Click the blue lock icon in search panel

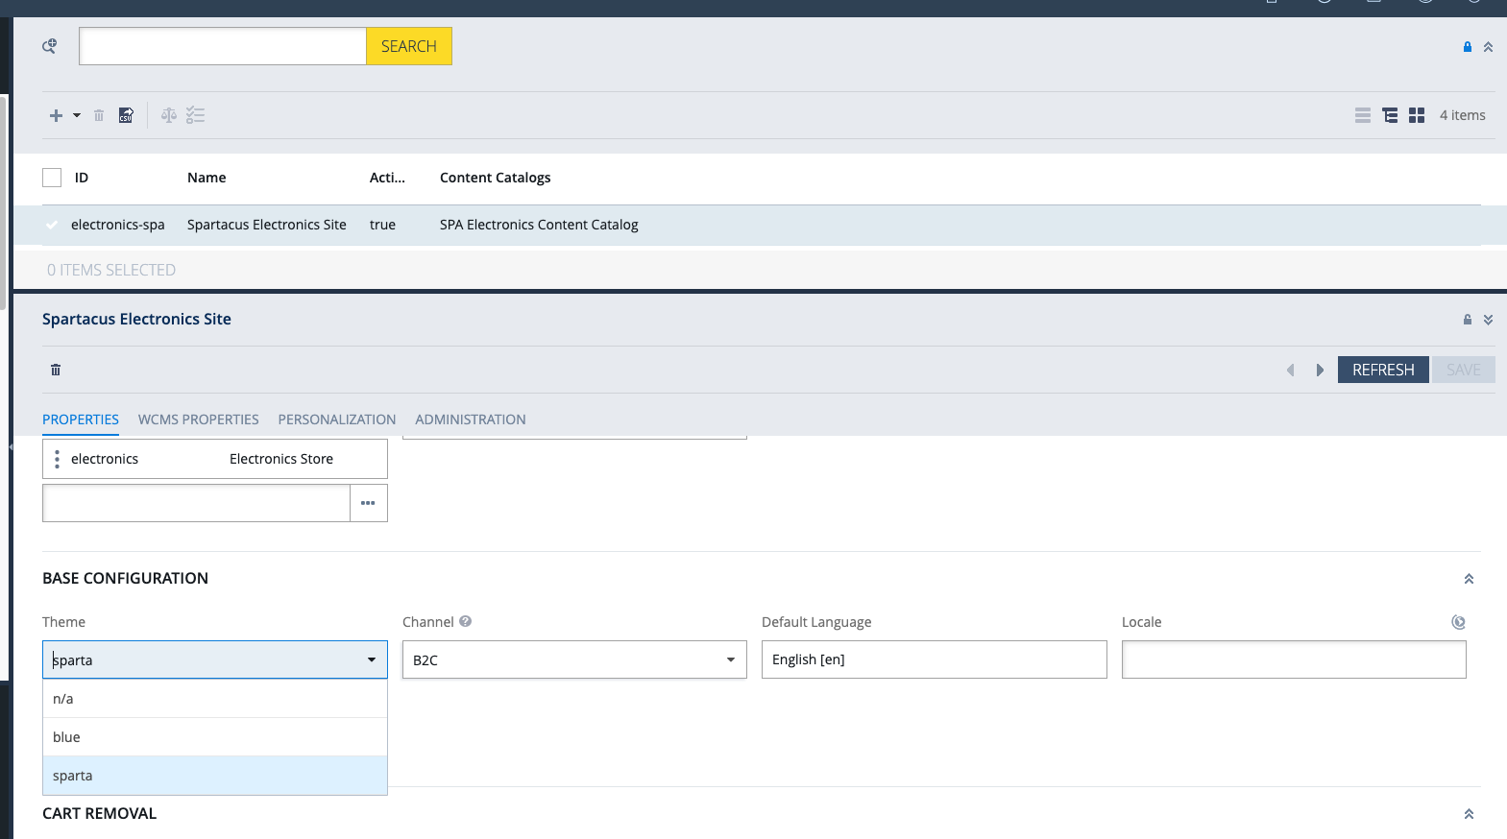[1468, 47]
